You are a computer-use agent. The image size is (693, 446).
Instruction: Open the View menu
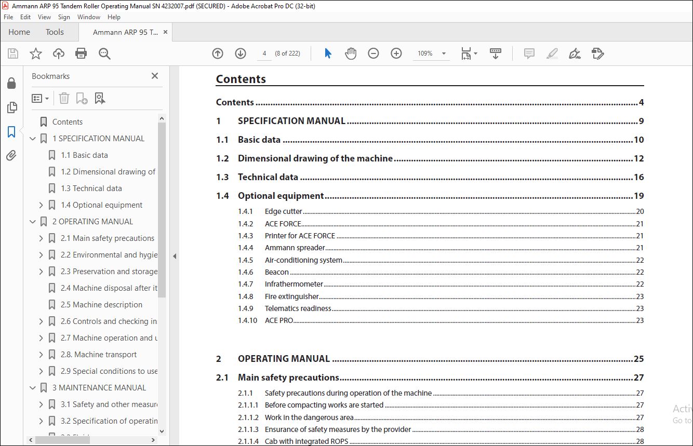click(44, 17)
